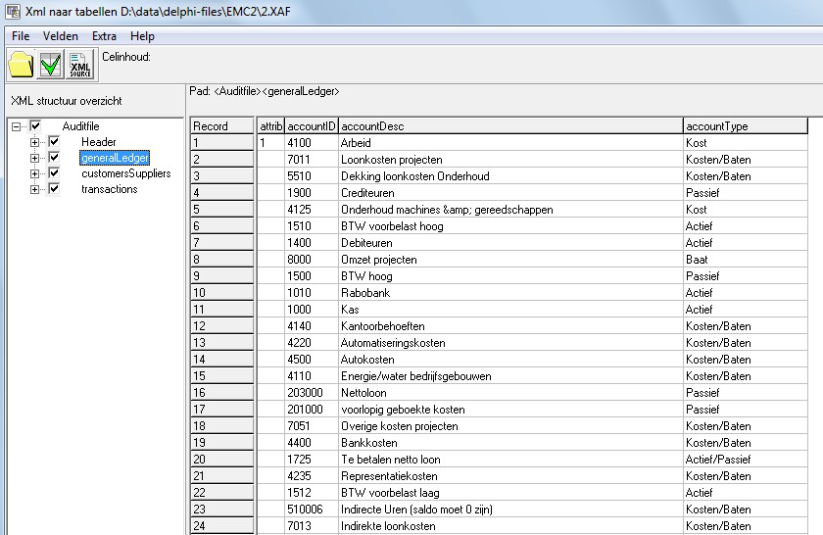This screenshot has height=535, width=823.
Task: Select the generalLedger tree item
Action: pos(115,158)
